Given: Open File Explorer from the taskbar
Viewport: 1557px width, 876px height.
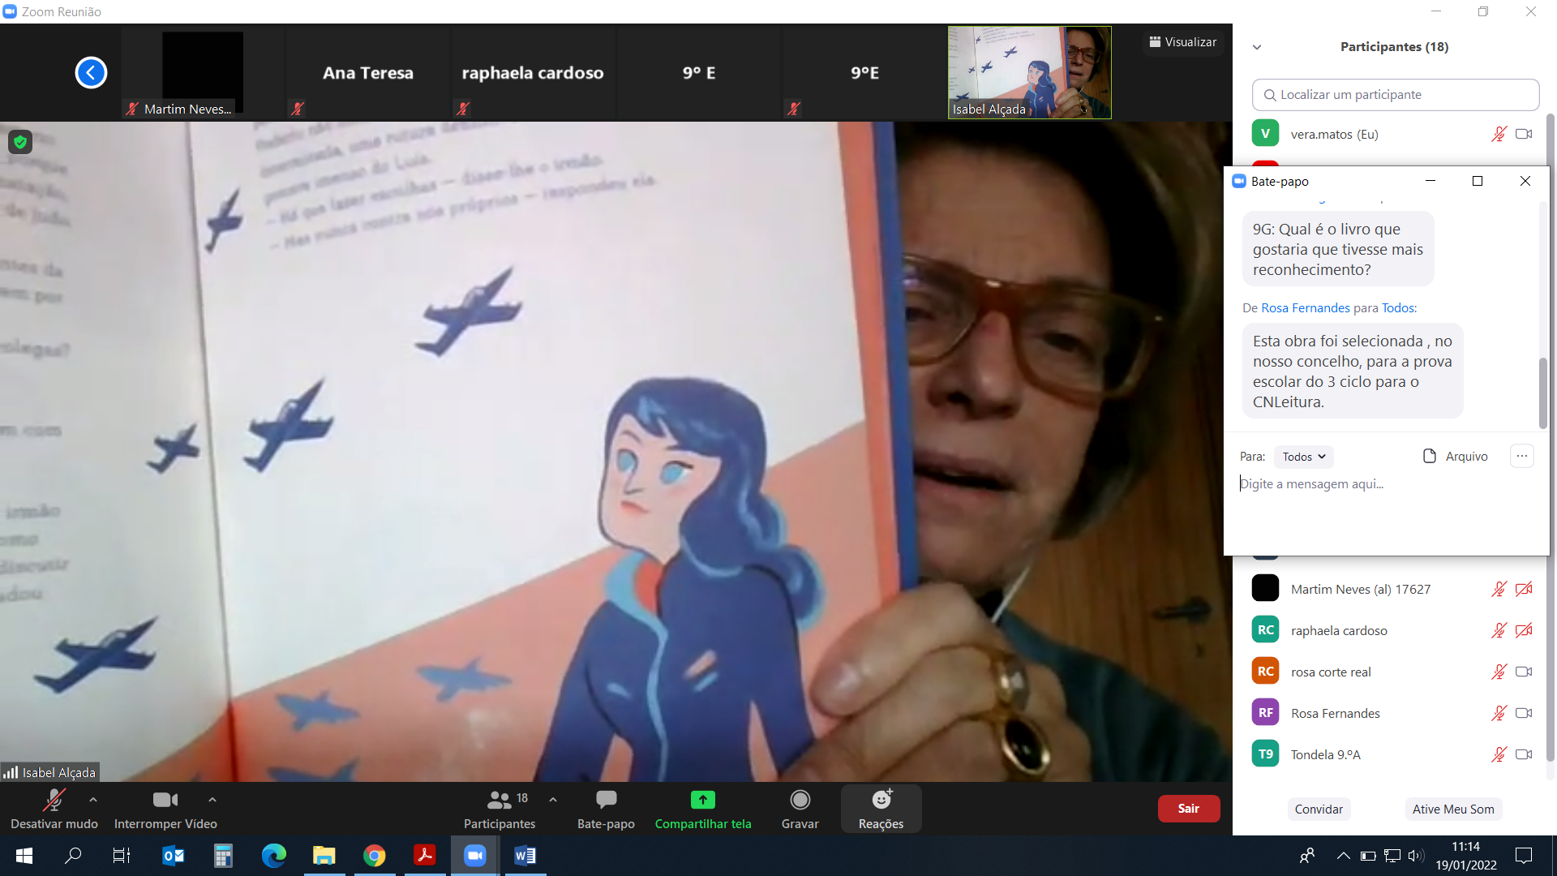Looking at the screenshot, I should click(x=324, y=856).
